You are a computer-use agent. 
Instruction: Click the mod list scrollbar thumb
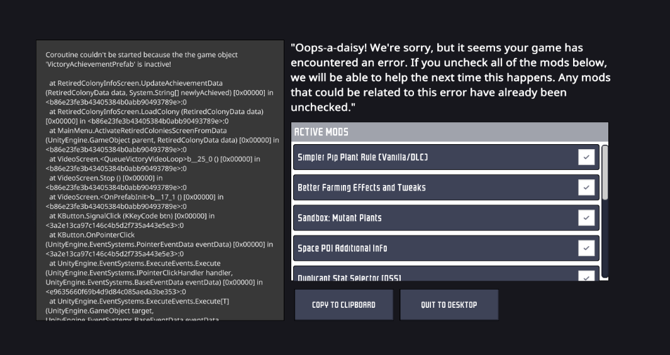605,172
